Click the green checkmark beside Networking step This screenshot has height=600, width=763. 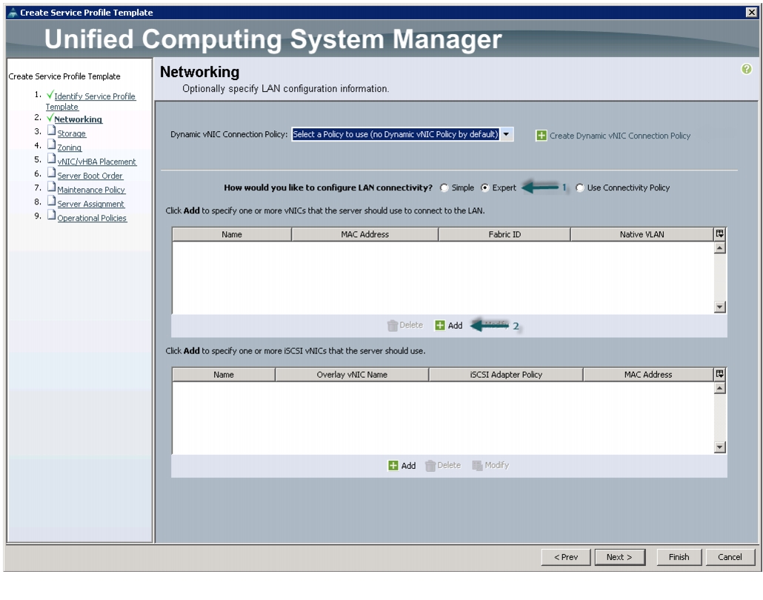(50, 118)
